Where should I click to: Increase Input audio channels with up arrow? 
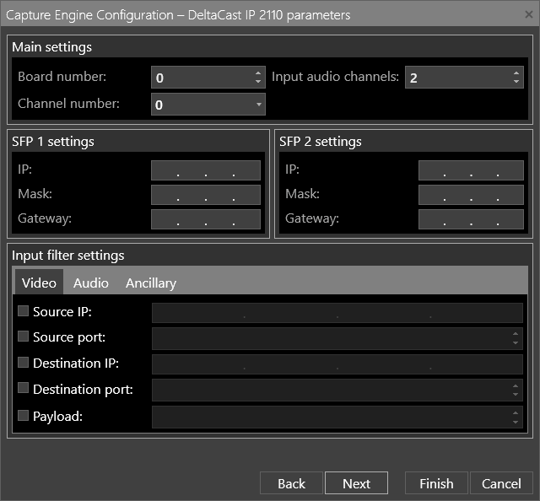pos(516,73)
